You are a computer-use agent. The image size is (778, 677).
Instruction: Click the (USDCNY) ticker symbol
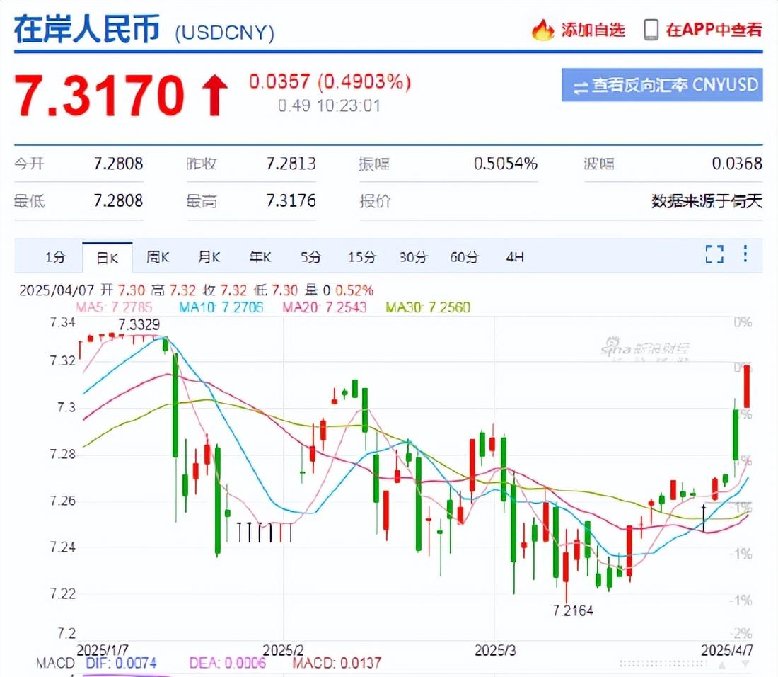click(x=224, y=33)
